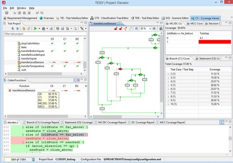The image size is (233, 163).
Task: Click the icon at right of bottom report tabs
Action: 222,122
